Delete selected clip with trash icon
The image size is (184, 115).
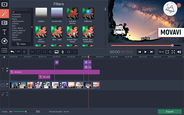coord(24,52)
